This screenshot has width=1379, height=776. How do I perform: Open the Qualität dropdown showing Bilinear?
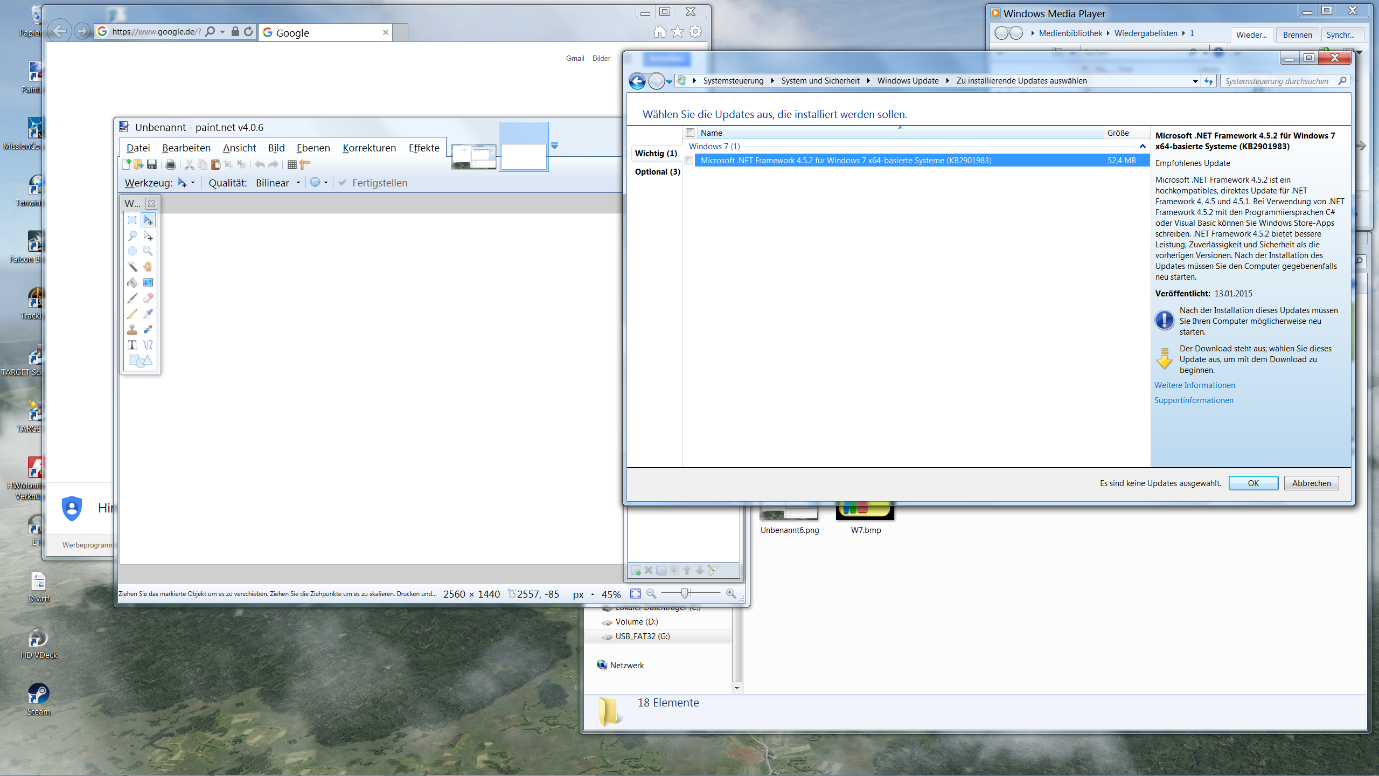(299, 183)
